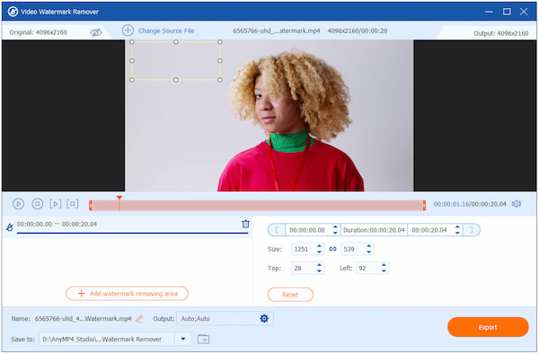Click the pink timeline progress bar
This screenshot has width=539, height=354.
(x=257, y=206)
